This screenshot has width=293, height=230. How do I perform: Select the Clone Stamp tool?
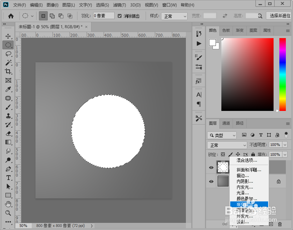8,116
